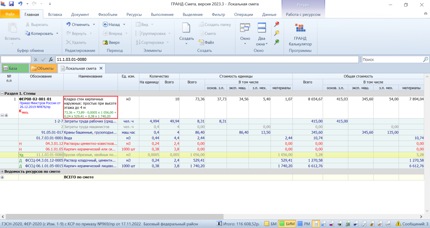The height and width of the screenshot is (228, 430).
Task: Open the Объекты tab
Action: (x=43, y=68)
